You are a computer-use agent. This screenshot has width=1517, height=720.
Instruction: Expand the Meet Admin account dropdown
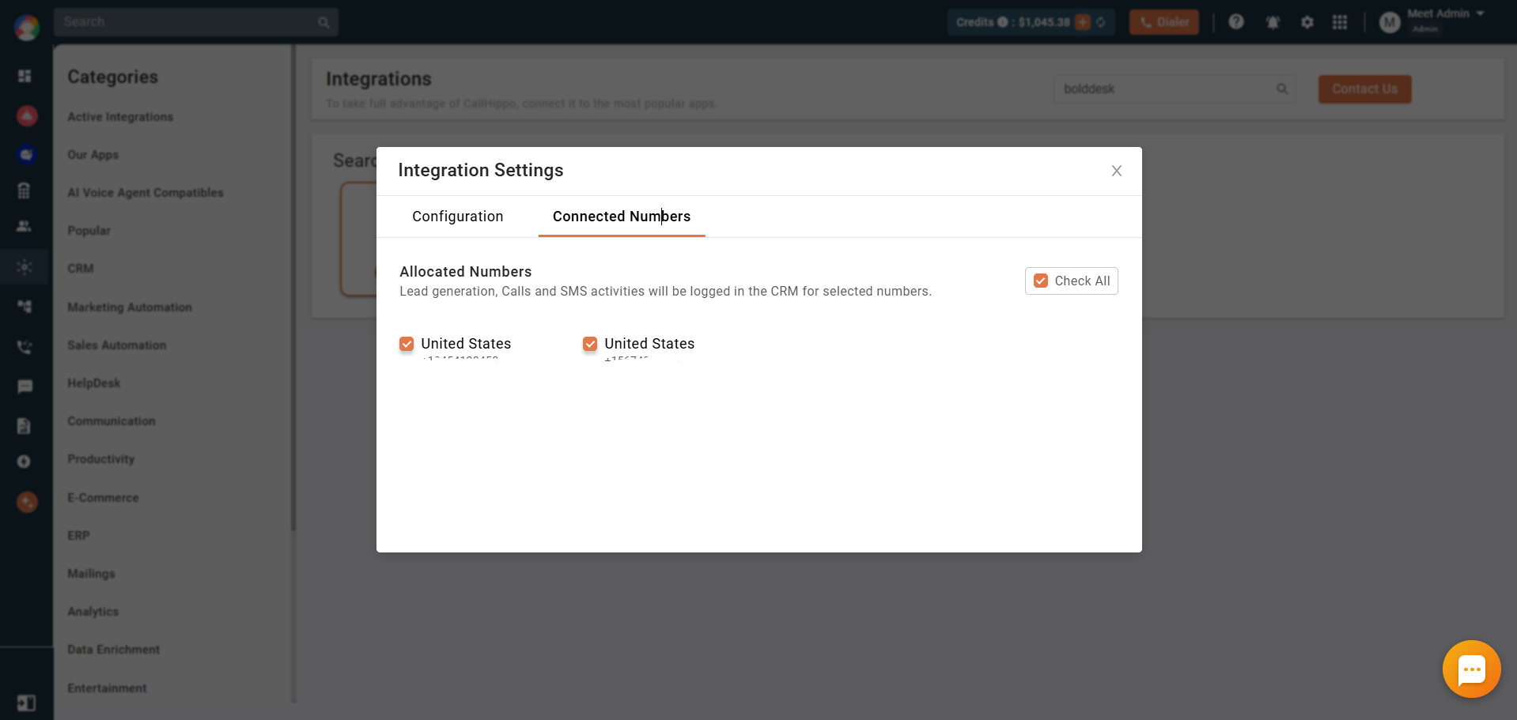1480,13
